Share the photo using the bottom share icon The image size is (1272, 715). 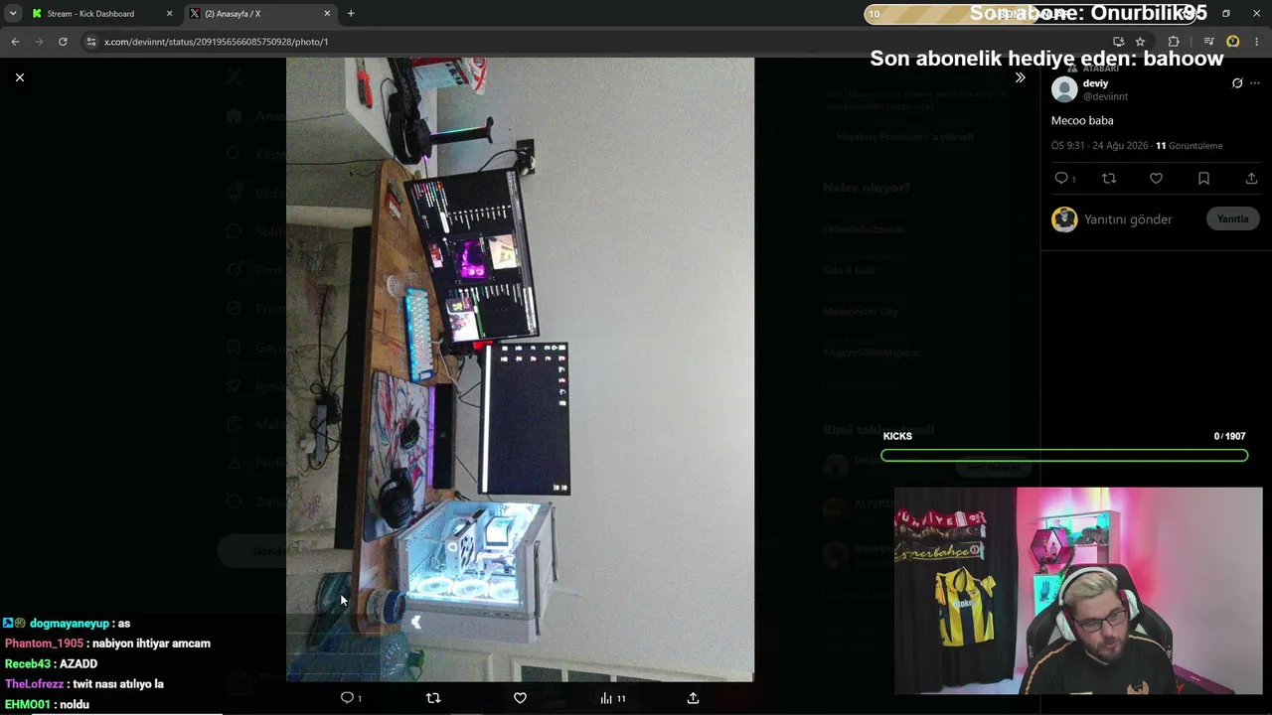693,698
